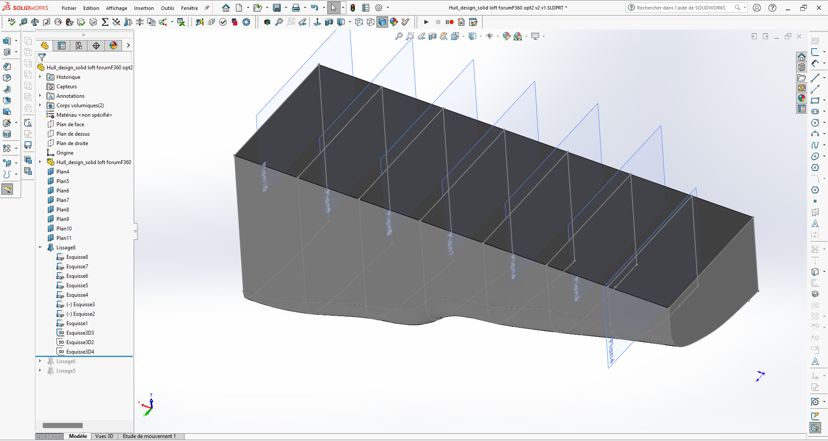Open the Mass Properties sigma tool
This screenshot has height=441, width=828.
105,22
